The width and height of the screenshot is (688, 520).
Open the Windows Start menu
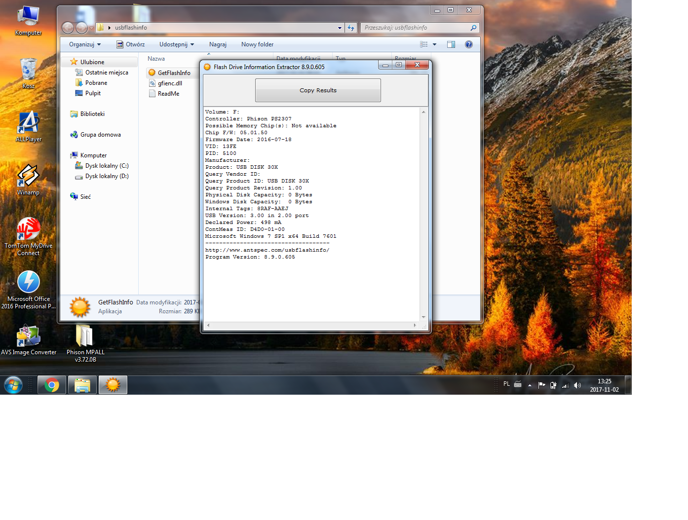[13, 385]
